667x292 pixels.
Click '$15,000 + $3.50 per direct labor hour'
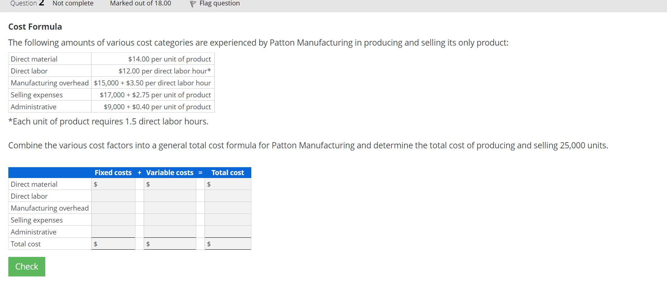click(152, 83)
